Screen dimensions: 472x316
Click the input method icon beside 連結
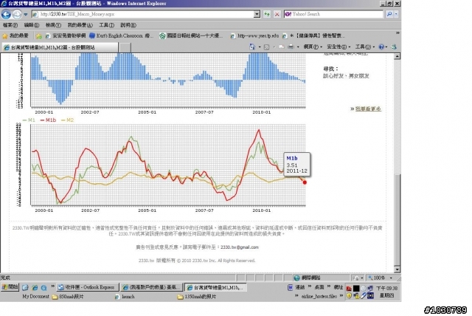[290, 287]
